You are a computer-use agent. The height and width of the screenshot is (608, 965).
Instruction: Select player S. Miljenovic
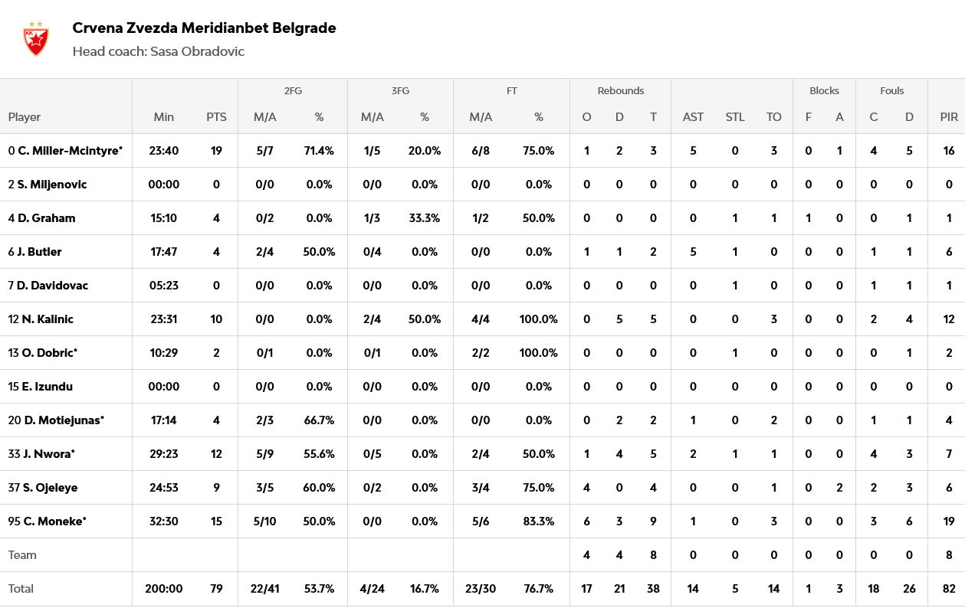pos(52,185)
